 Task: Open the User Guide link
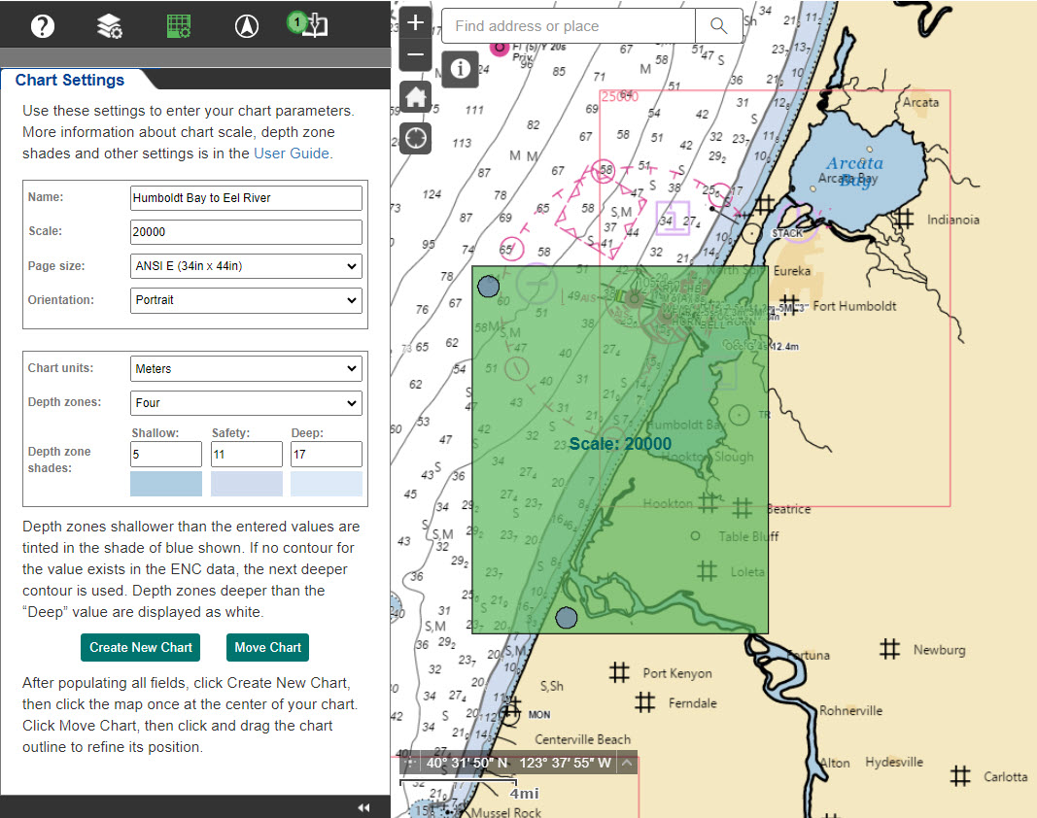292,153
